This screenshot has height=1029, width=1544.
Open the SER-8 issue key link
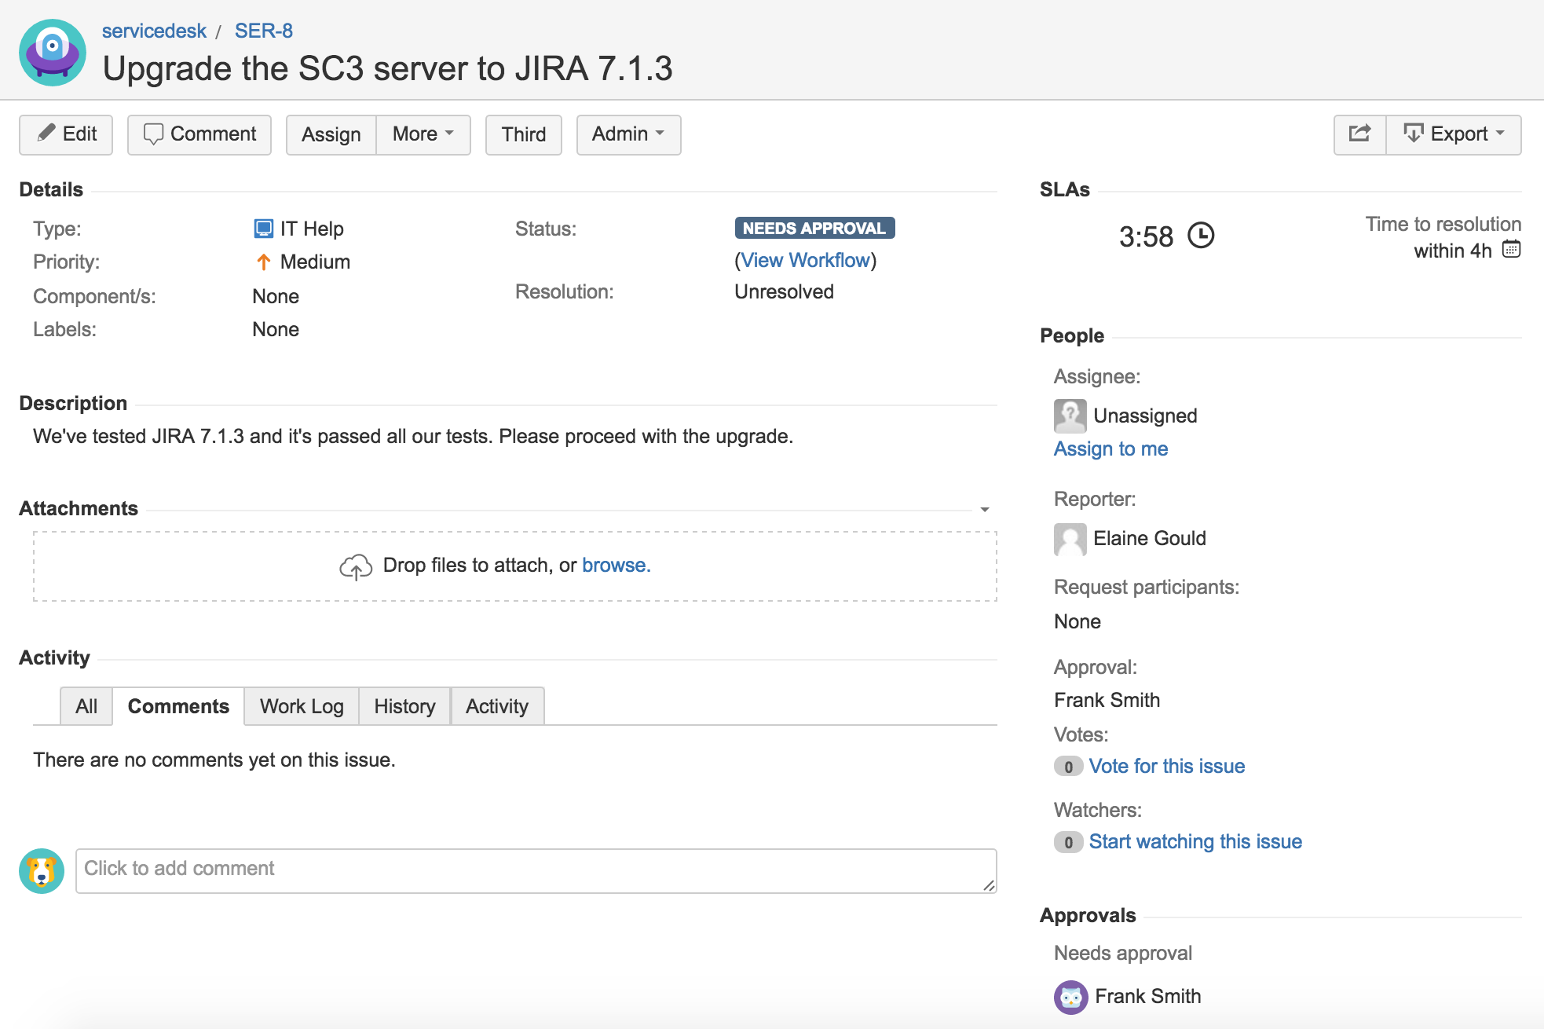point(264,31)
